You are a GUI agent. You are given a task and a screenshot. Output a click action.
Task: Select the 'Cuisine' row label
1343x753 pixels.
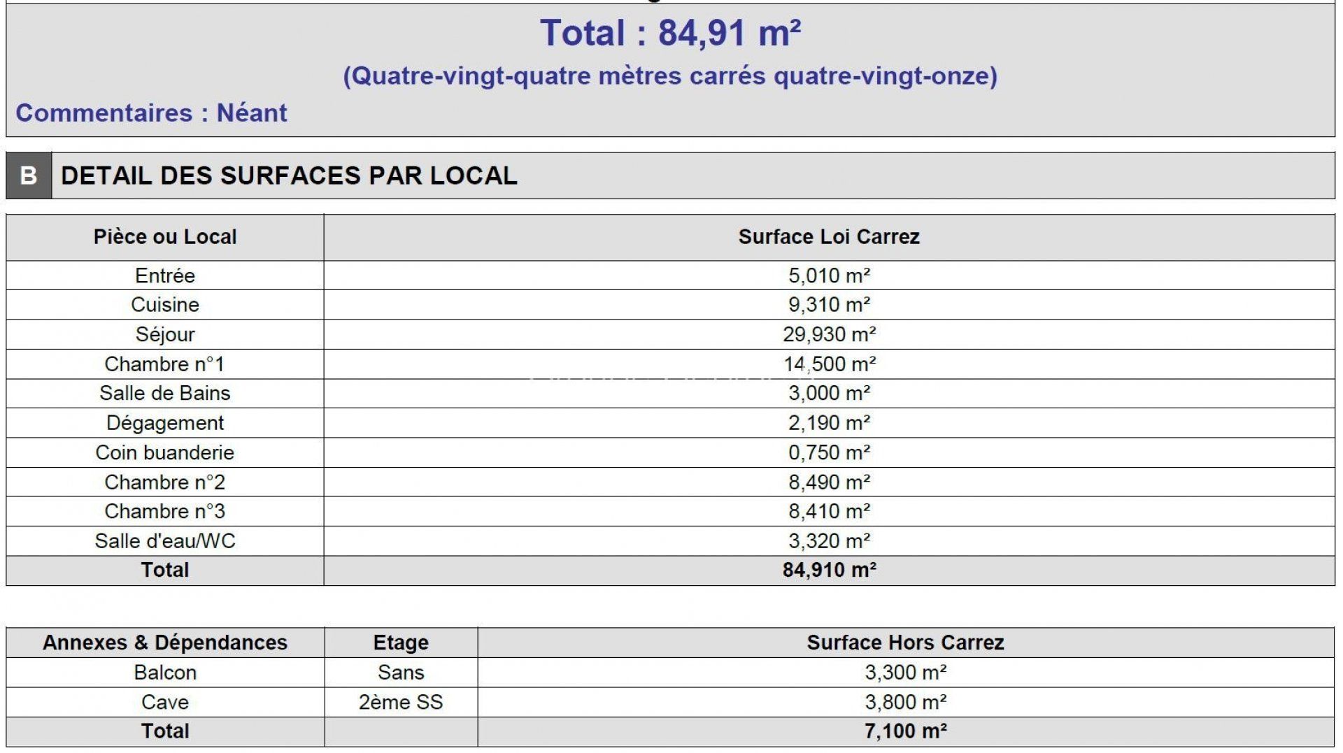(165, 305)
